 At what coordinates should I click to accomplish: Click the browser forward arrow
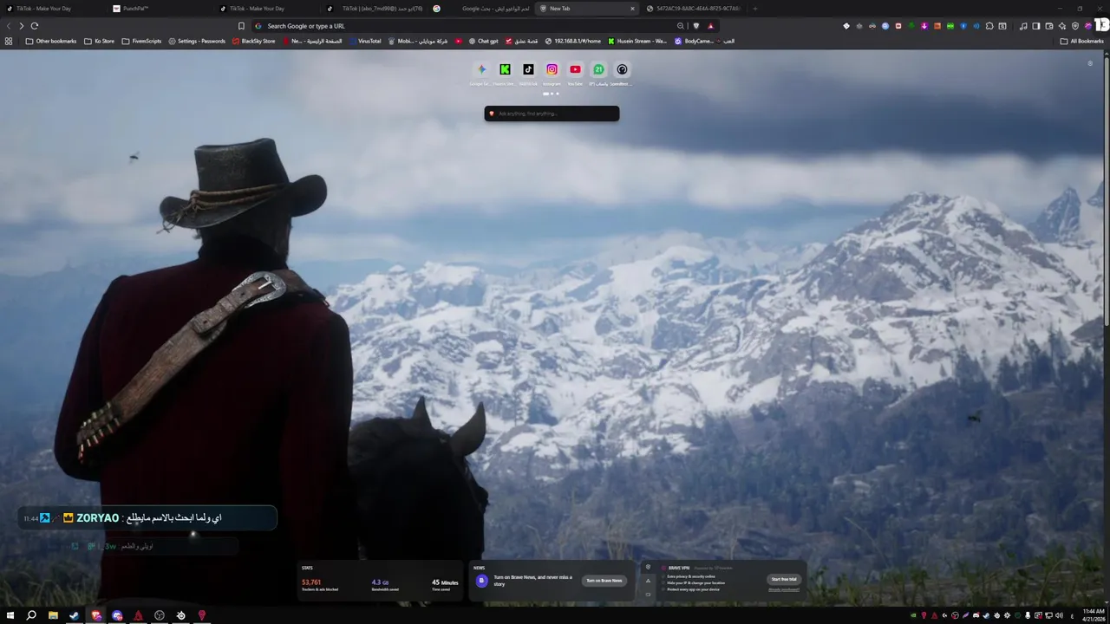point(22,26)
